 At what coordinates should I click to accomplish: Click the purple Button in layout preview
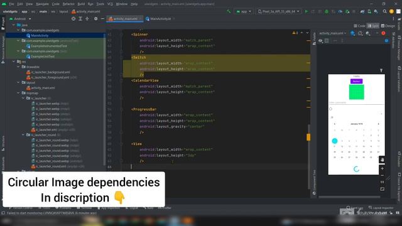356,81
